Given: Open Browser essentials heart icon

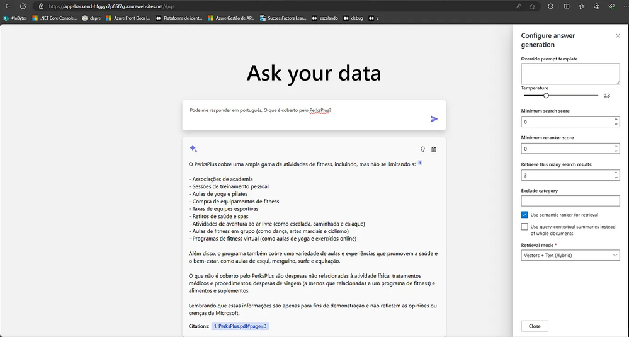Looking at the screenshot, I should 611,6.
